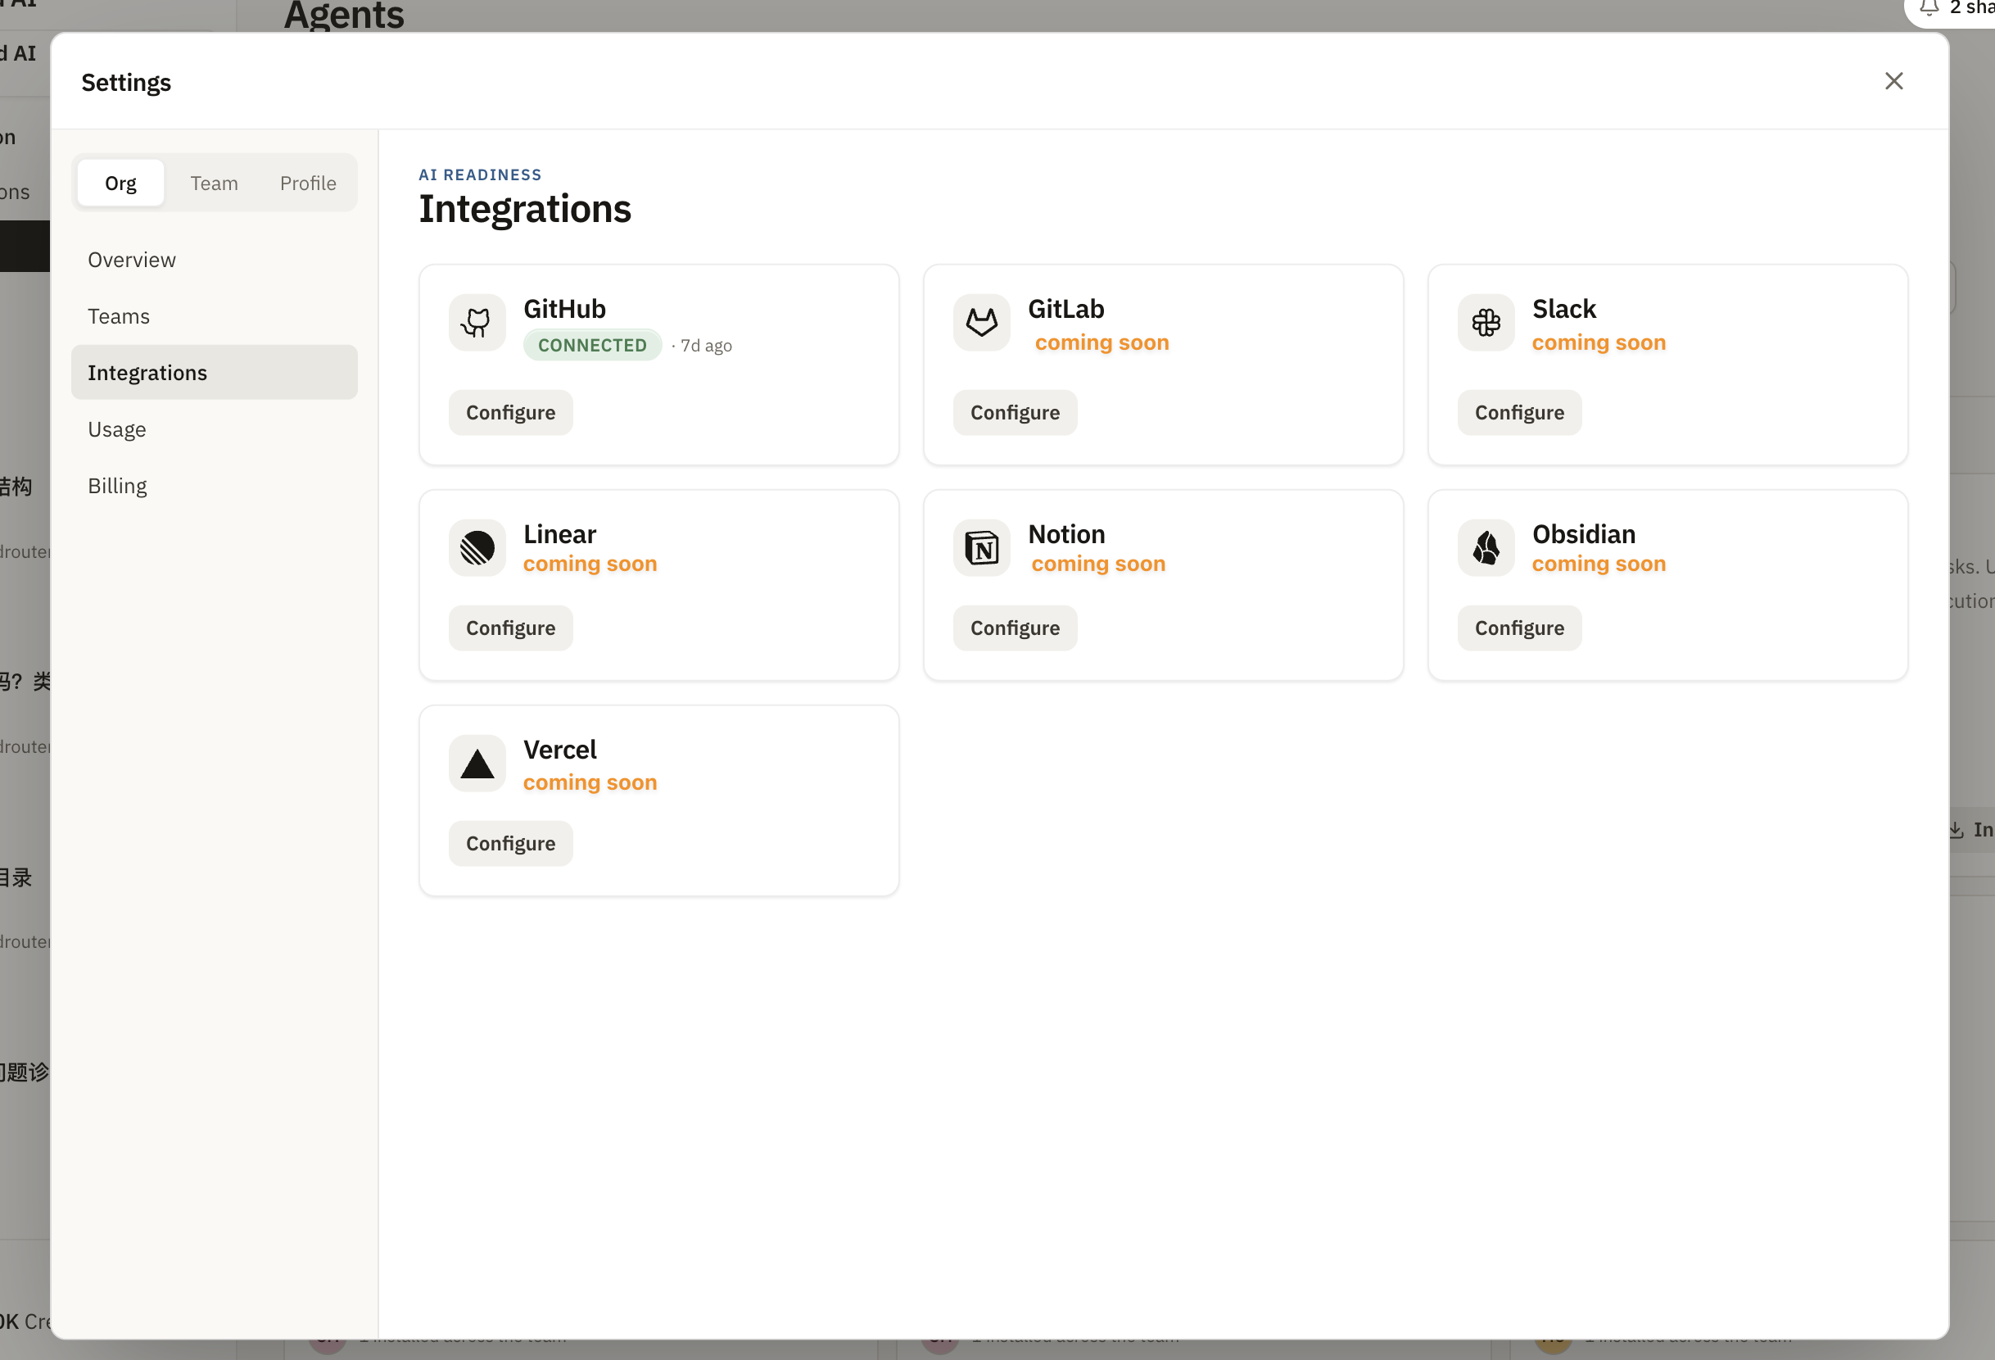Configure the Slack integration
Viewport: 1995px width, 1360px height.
(x=1519, y=413)
